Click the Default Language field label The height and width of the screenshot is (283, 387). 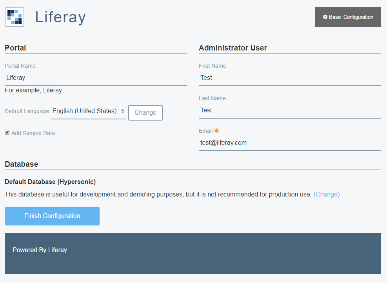pyautogui.click(x=27, y=111)
